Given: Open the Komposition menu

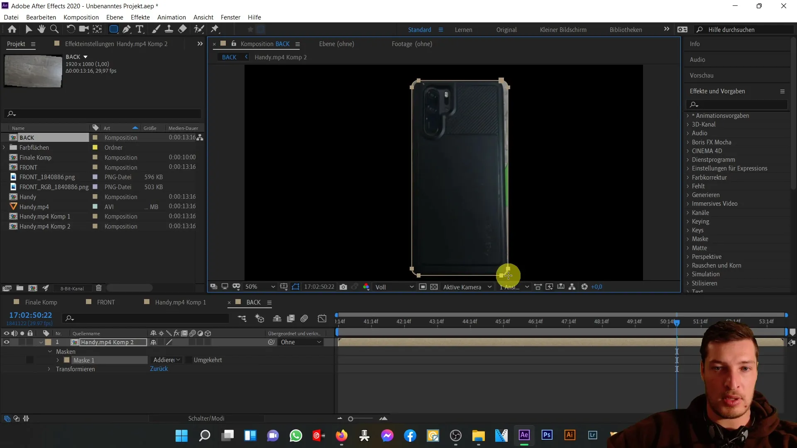Looking at the screenshot, I should click(81, 17).
